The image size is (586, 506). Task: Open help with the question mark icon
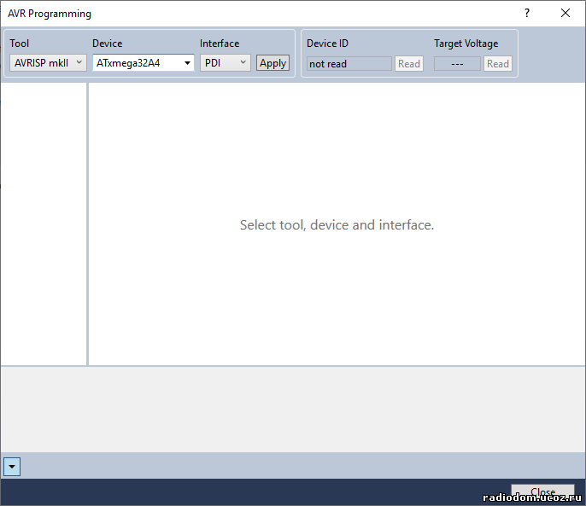coord(526,13)
